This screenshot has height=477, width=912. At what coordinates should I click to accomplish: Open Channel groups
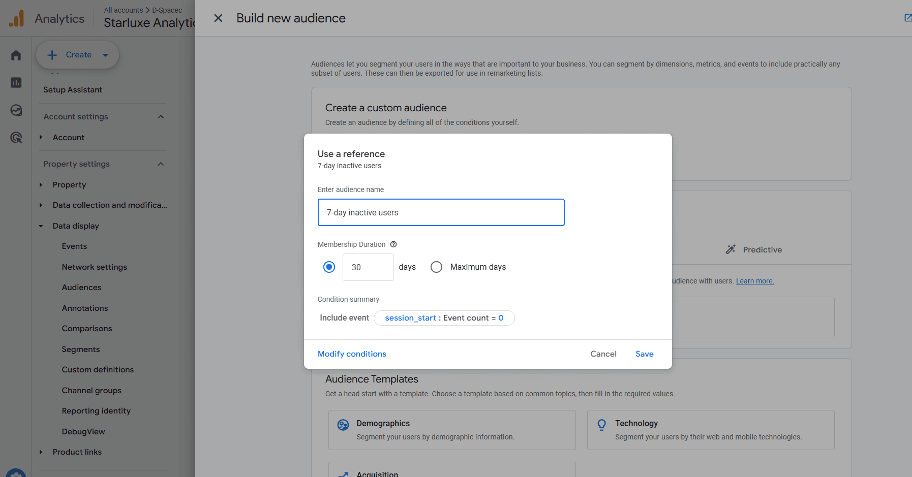(x=92, y=391)
